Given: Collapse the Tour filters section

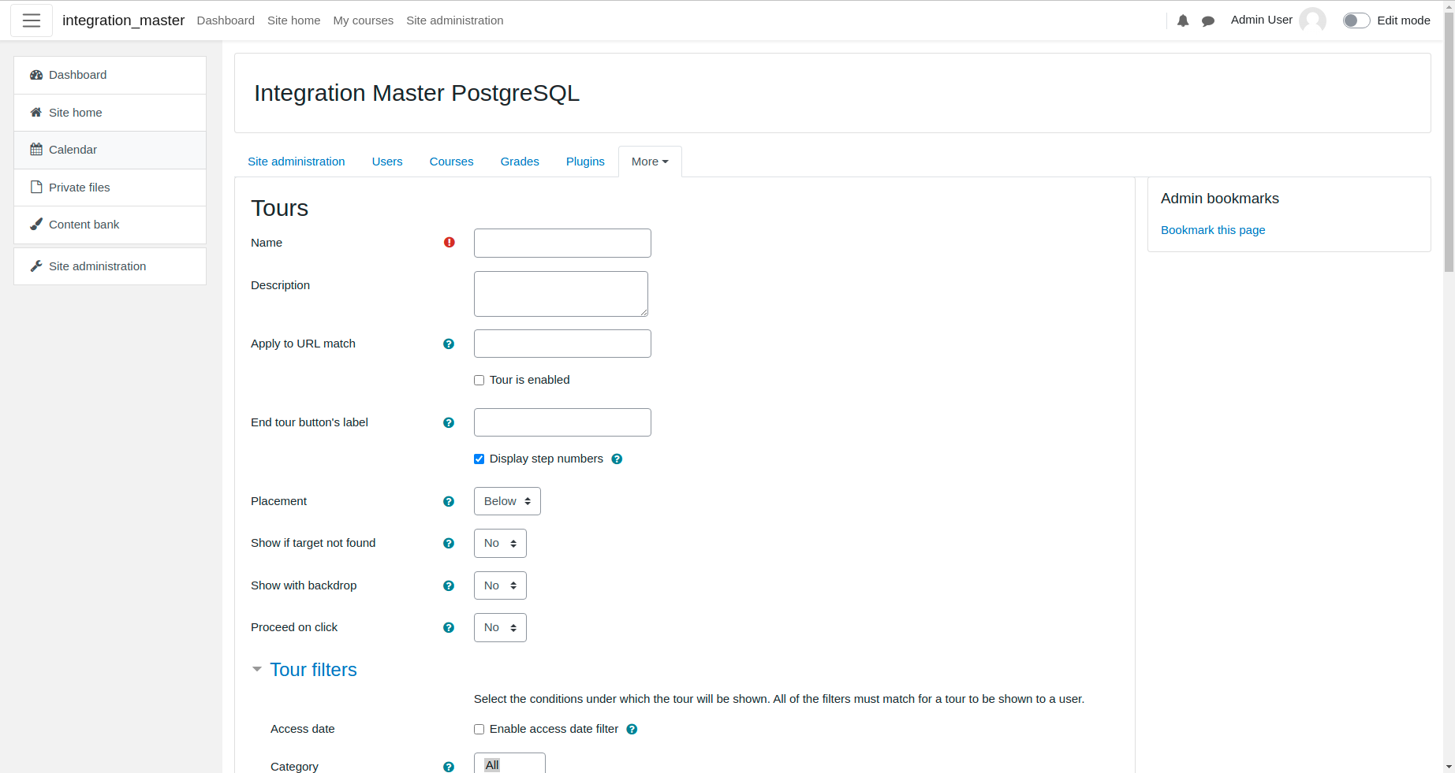Looking at the screenshot, I should 257,670.
